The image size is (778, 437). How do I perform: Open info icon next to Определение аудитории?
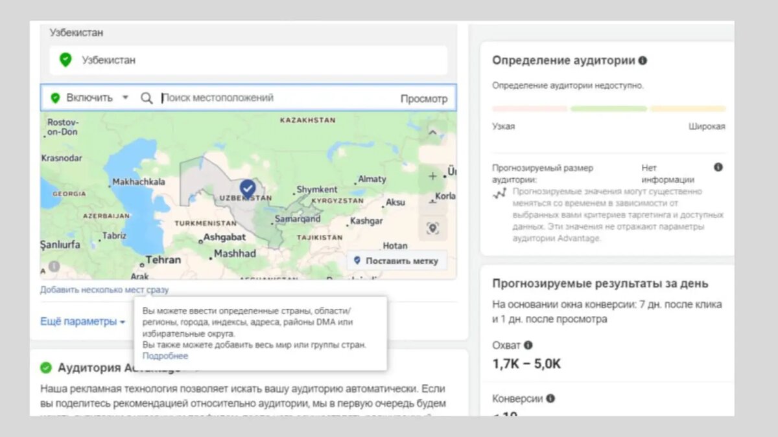[642, 60]
